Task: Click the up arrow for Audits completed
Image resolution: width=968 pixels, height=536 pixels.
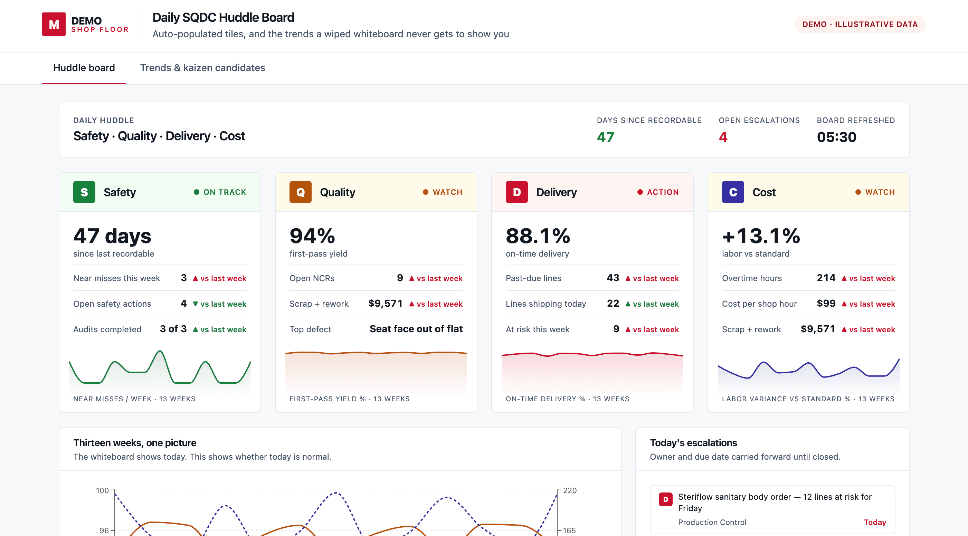Action: pyautogui.click(x=196, y=329)
